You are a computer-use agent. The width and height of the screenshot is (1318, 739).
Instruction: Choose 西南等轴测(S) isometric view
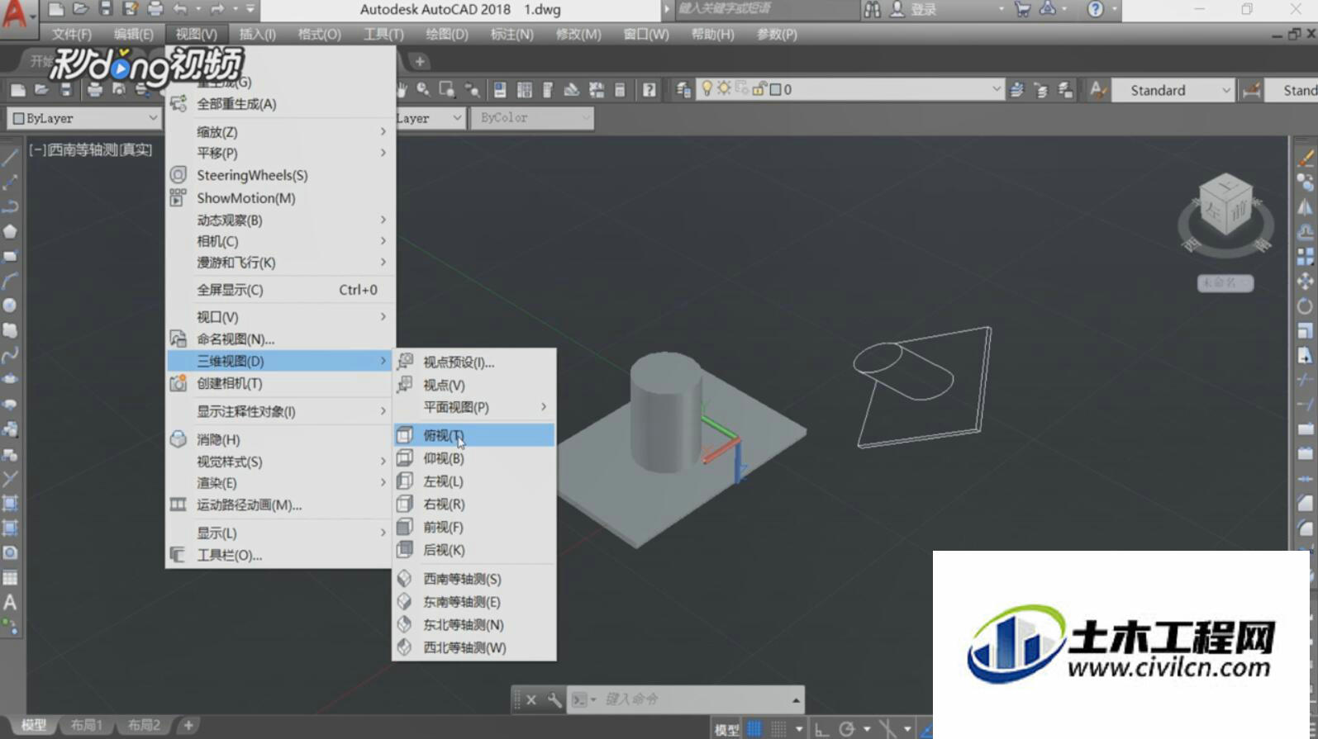pyautogui.click(x=473, y=579)
